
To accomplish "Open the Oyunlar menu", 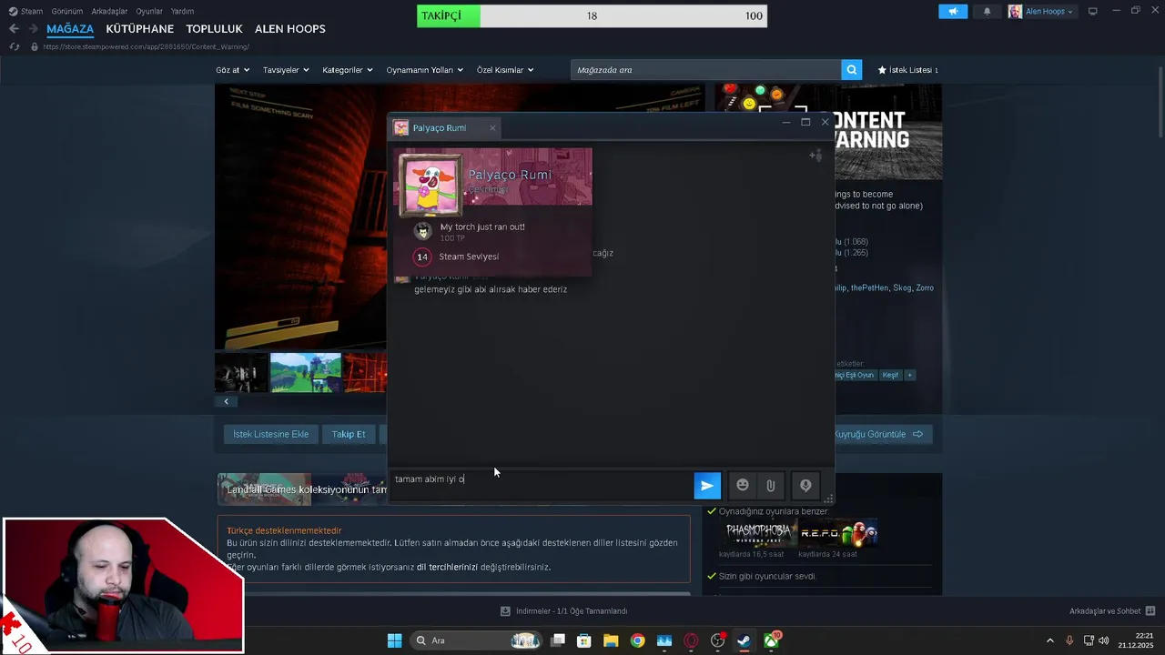I will click(149, 11).
